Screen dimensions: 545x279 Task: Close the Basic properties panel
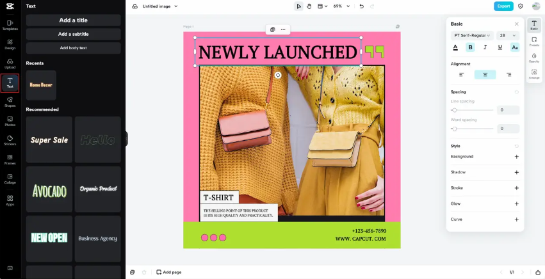[x=516, y=24]
